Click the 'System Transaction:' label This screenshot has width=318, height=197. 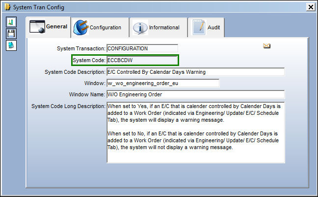pyautogui.click(x=81, y=48)
